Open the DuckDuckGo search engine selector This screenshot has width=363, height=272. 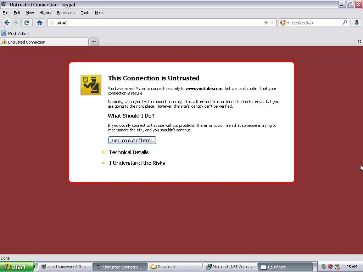[285, 23]
